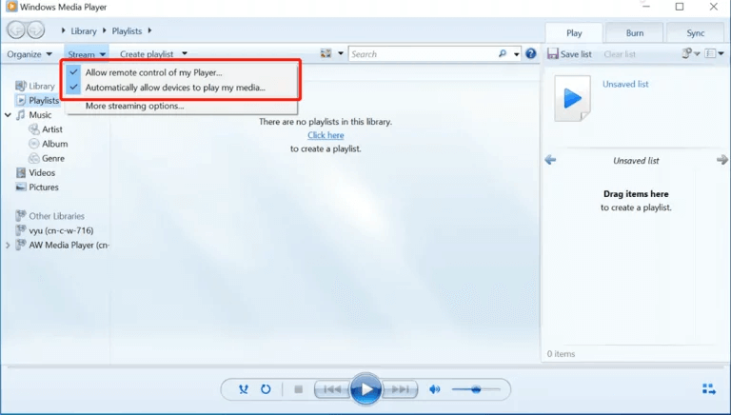
Task: Switch to Now Playing mode
Action: pyautogui.click(x=708, y=389)
